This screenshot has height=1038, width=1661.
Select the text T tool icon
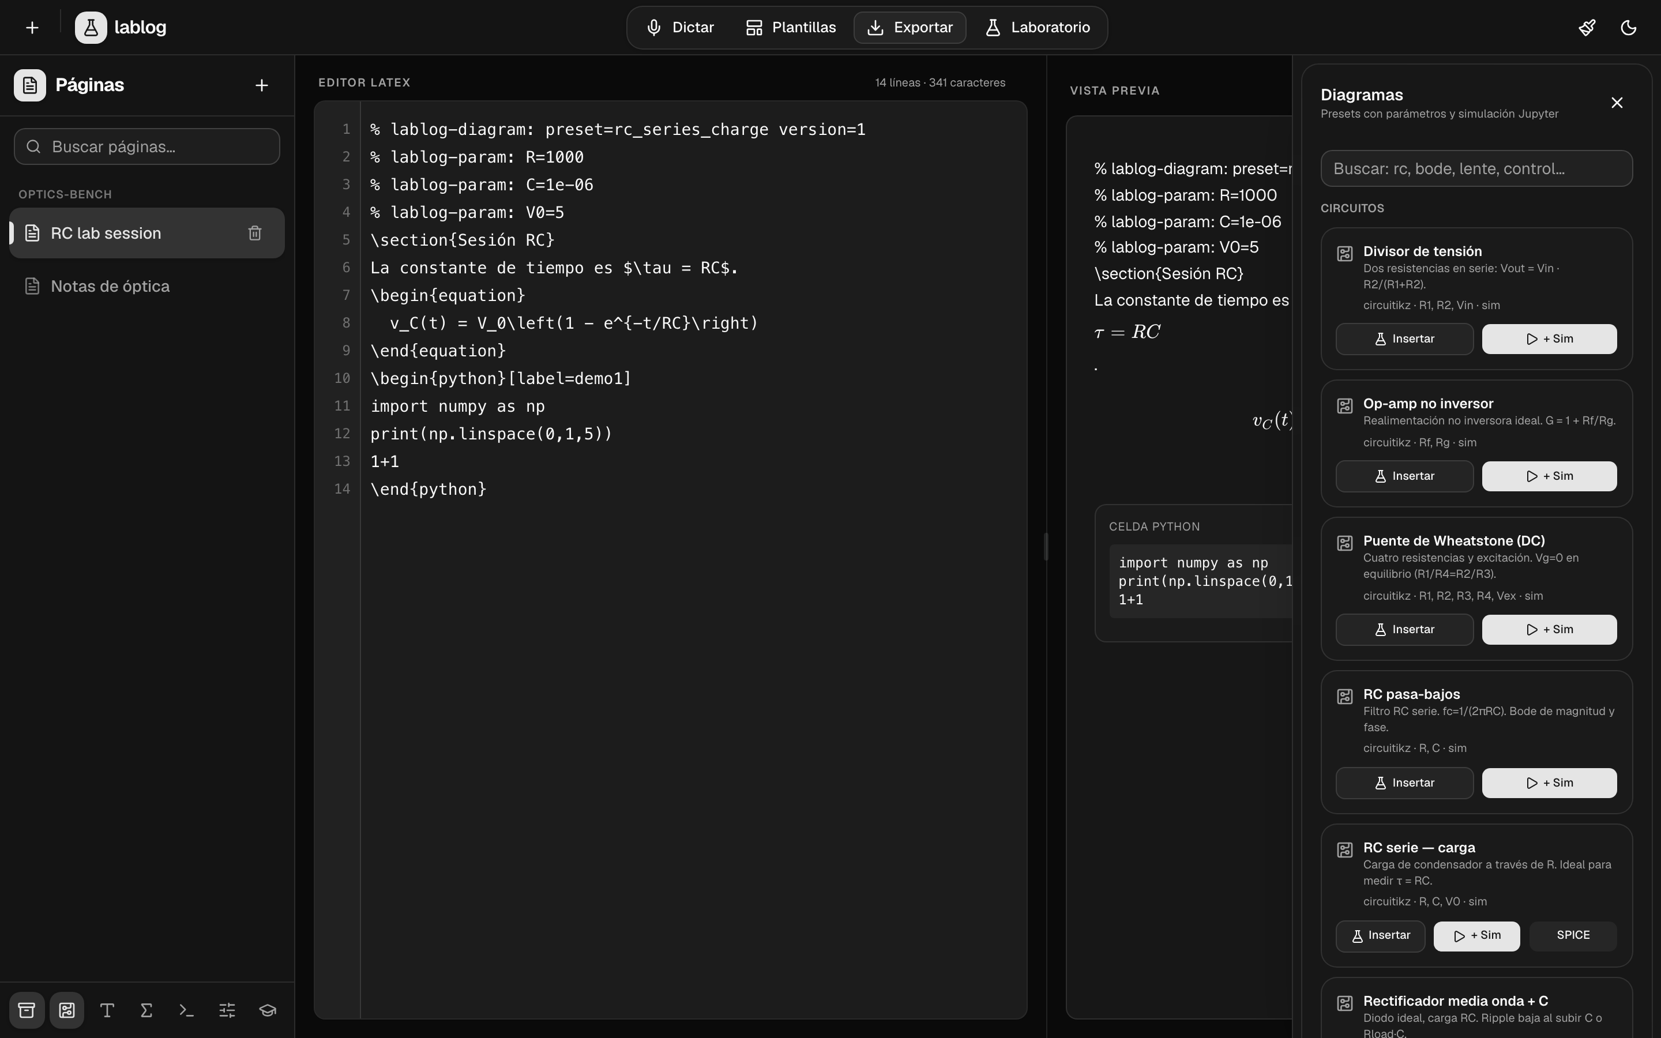107,1010
